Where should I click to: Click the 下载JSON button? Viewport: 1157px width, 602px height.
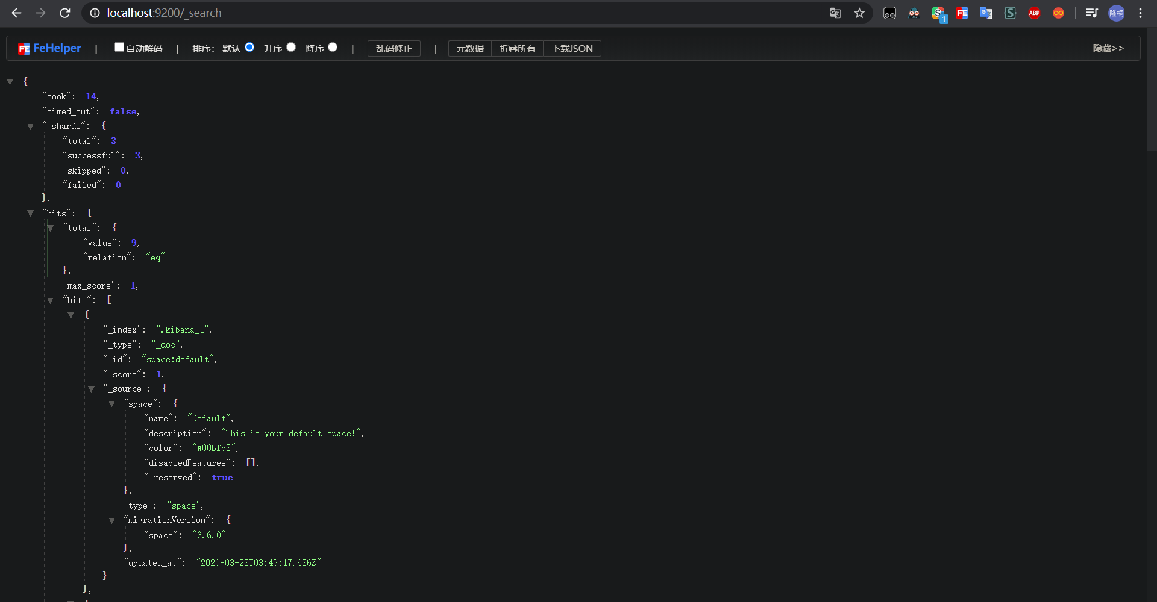click(x=572, y=48)
